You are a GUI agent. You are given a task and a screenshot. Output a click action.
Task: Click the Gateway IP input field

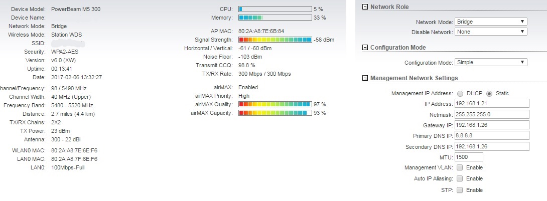coord(492,125)
